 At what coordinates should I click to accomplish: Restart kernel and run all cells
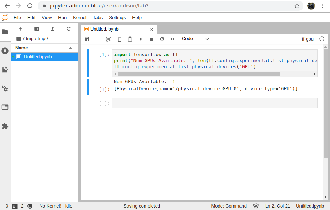[173, 39]
